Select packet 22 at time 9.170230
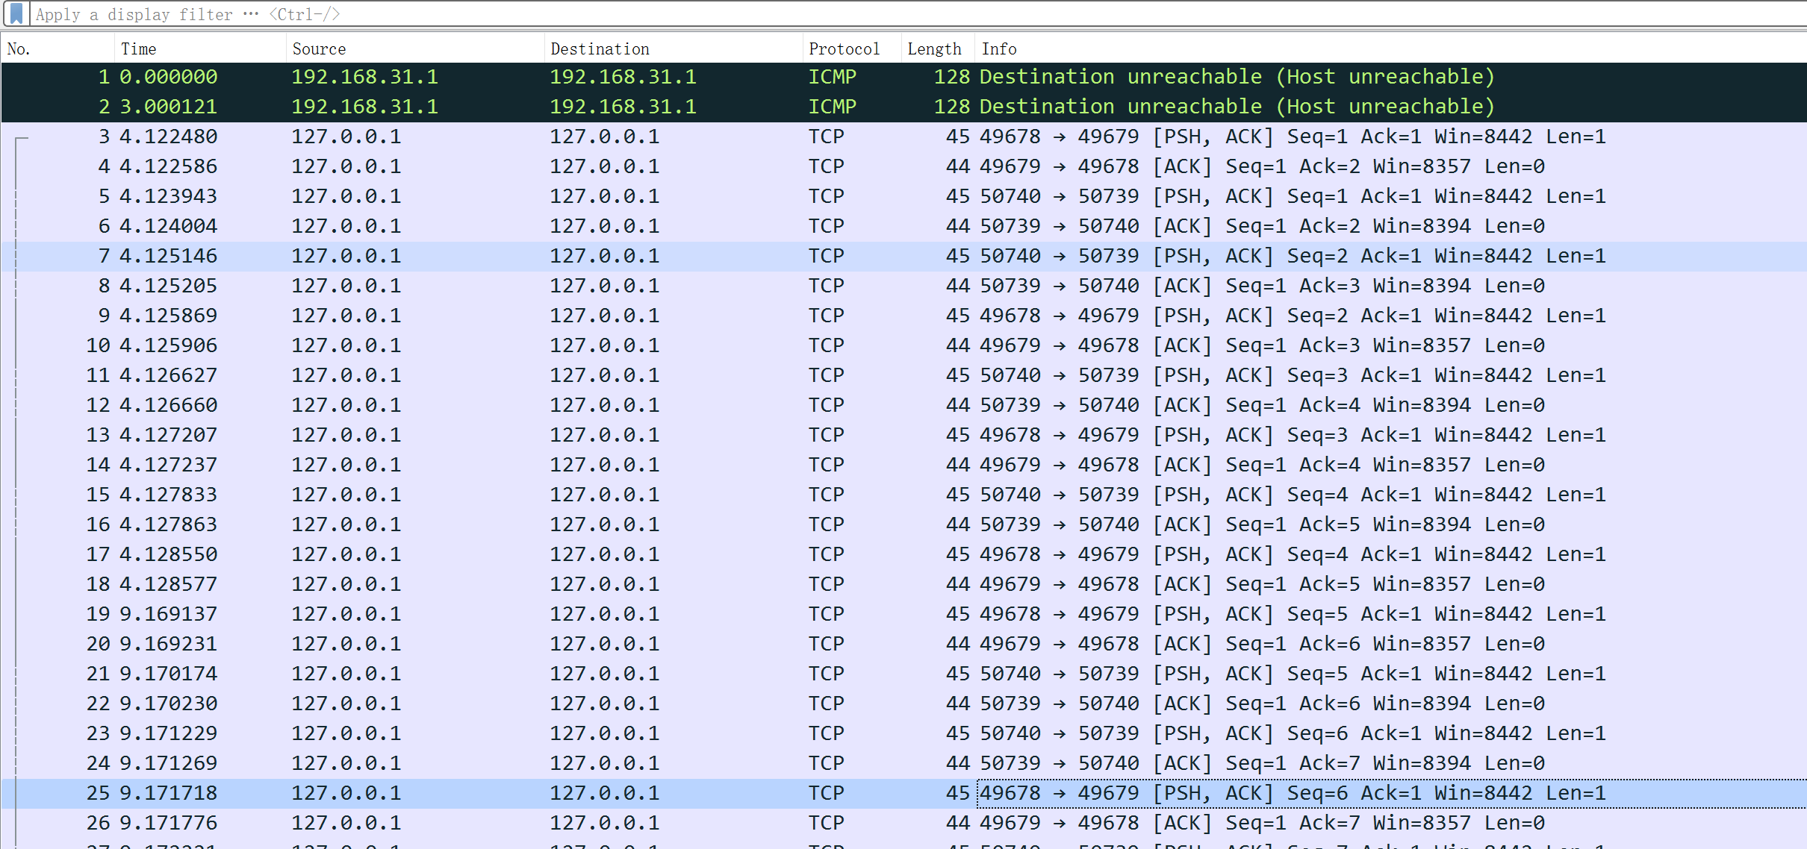Screen dimensions: 1807x849 pyautogui.click(x=903, y=704)
